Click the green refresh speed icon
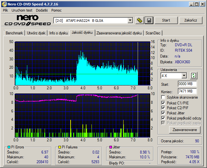 tap(194, 75)
